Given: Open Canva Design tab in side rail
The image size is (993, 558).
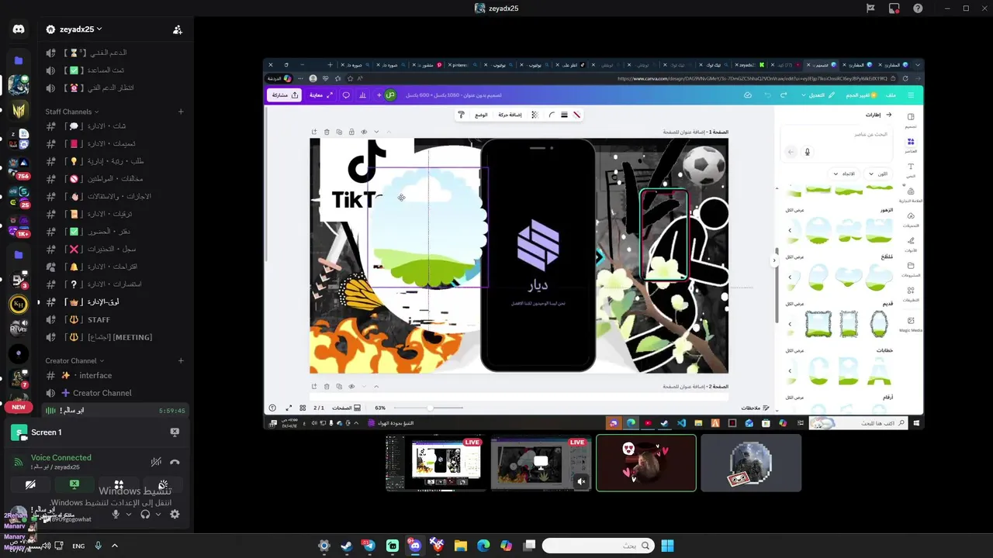Looking at the screenshot, I should pyautogui.click(x=911, y=120).
